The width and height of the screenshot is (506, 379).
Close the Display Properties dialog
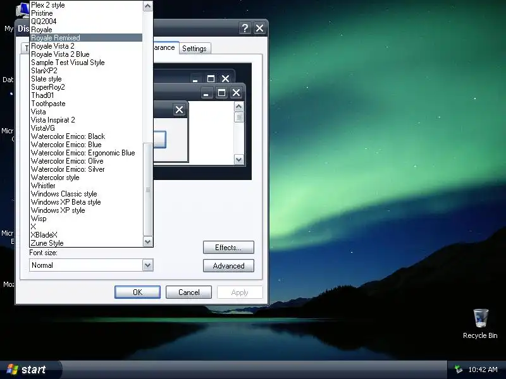click(259, 28)
